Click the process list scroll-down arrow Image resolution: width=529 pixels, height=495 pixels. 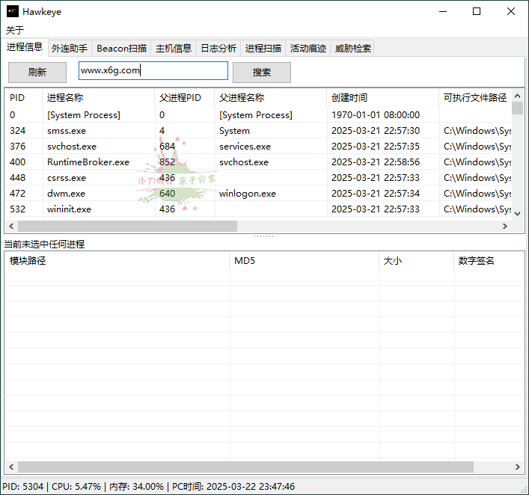click(517, 213)
